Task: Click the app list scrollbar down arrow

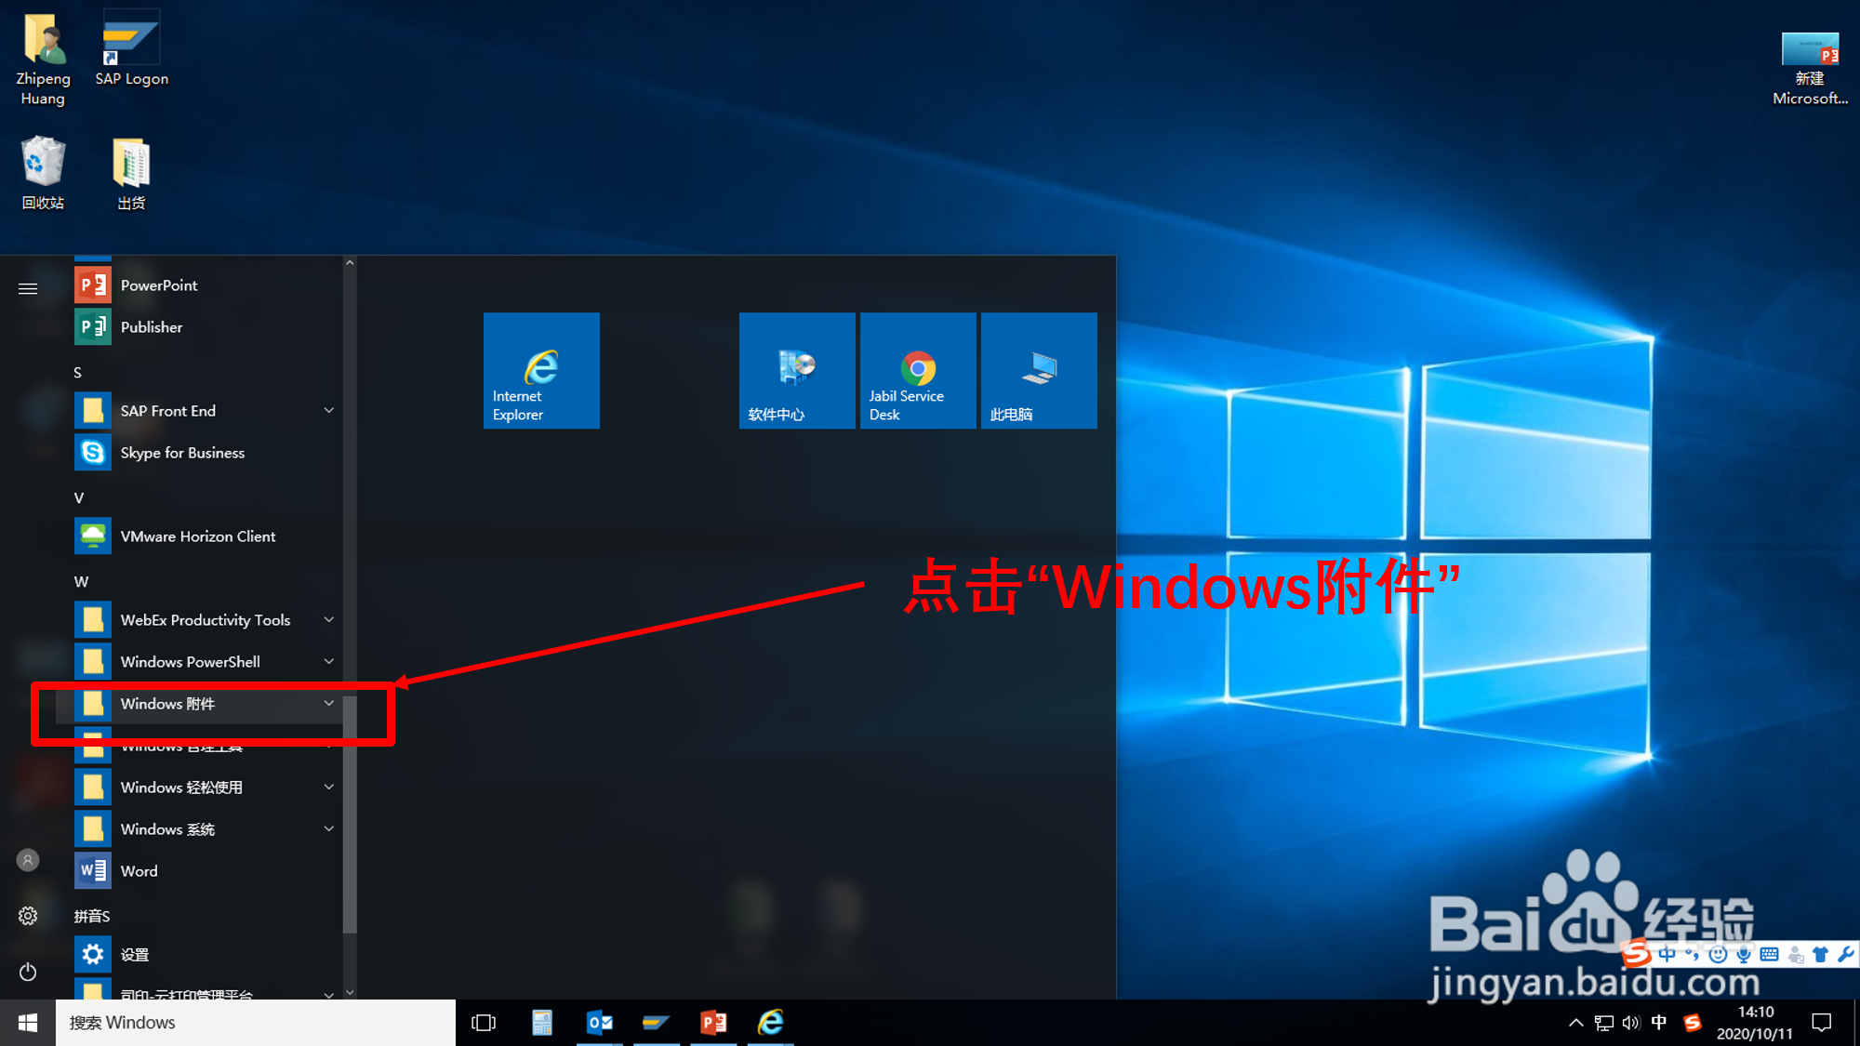Action: (350, 992)
